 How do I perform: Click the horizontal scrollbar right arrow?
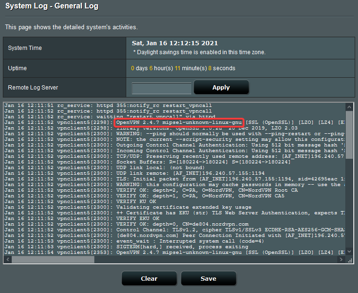(x=342, y=260)
